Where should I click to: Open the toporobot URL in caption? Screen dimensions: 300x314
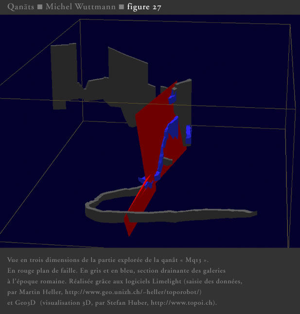133,292
